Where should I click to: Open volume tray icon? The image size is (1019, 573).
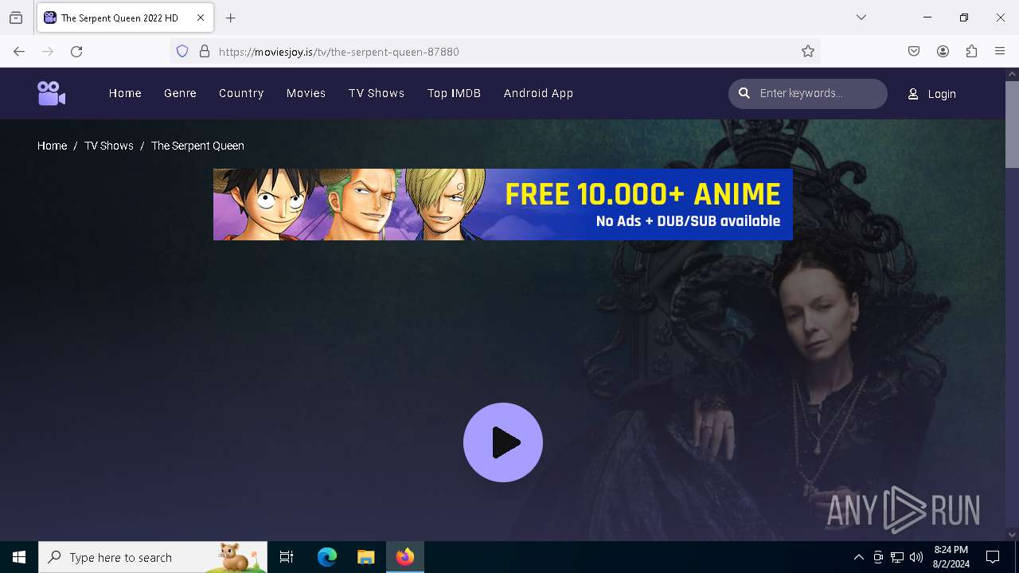pos(916,557)
